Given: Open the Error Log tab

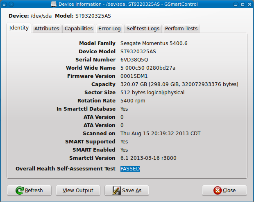Looking at the screenshot, I should (x=109, y=29).
